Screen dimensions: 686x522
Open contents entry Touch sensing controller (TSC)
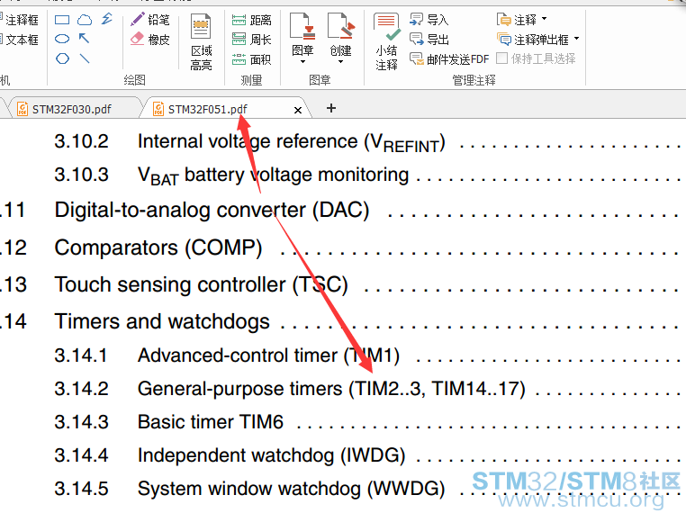tap(202, 284)
